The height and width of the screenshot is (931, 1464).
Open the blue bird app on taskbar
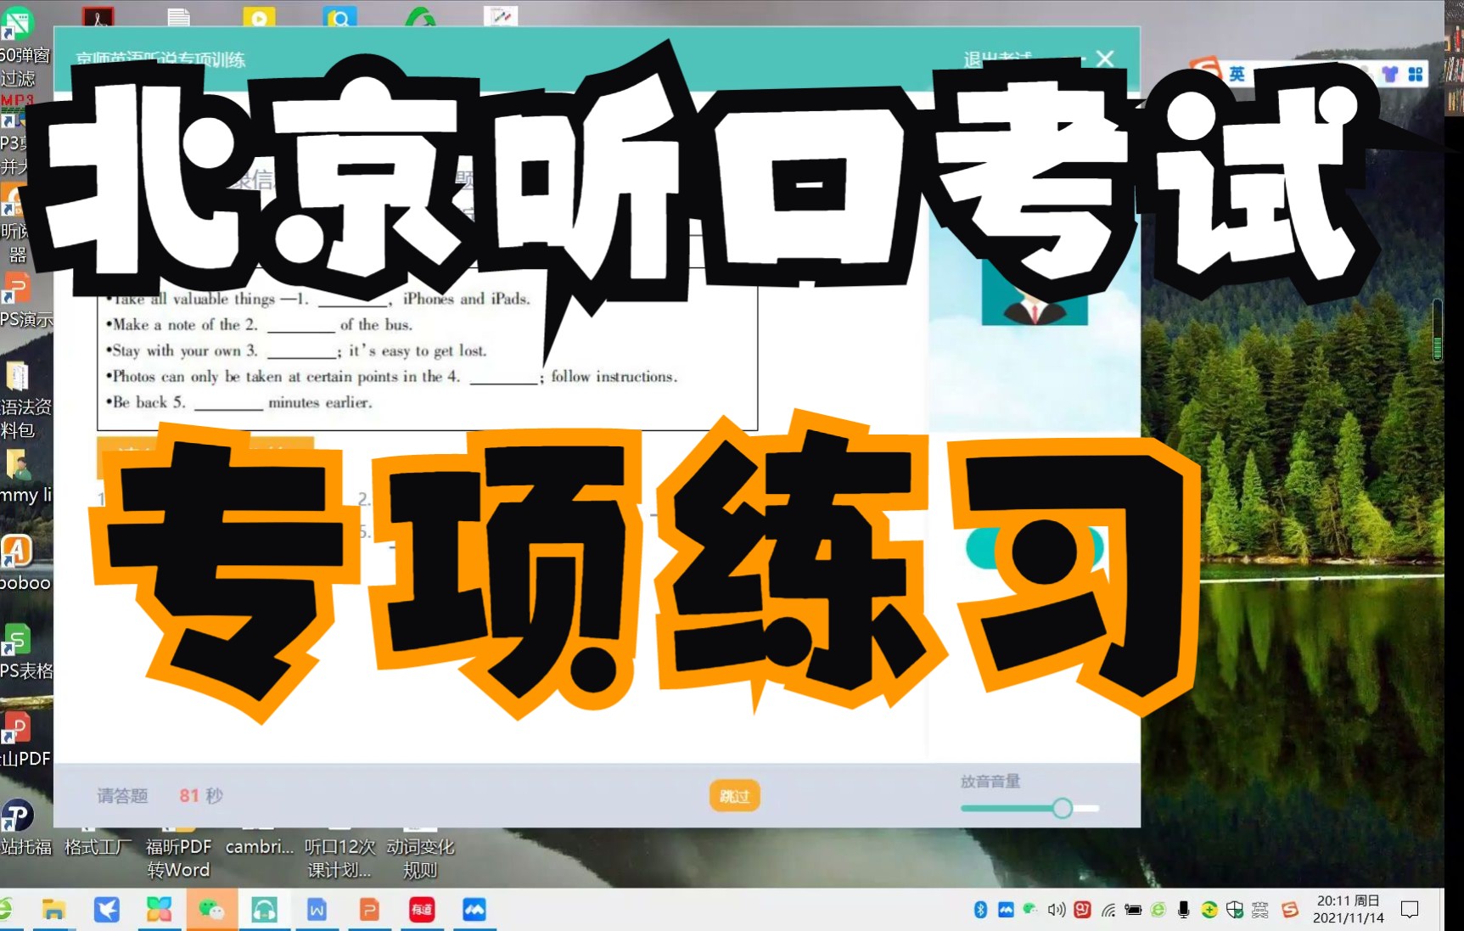[x=106, y=910]
